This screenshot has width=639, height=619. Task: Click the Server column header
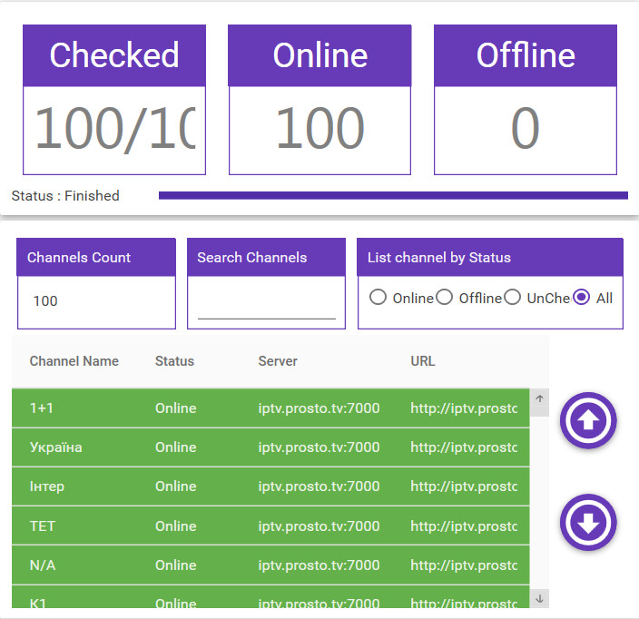click(x=278, y=361)
